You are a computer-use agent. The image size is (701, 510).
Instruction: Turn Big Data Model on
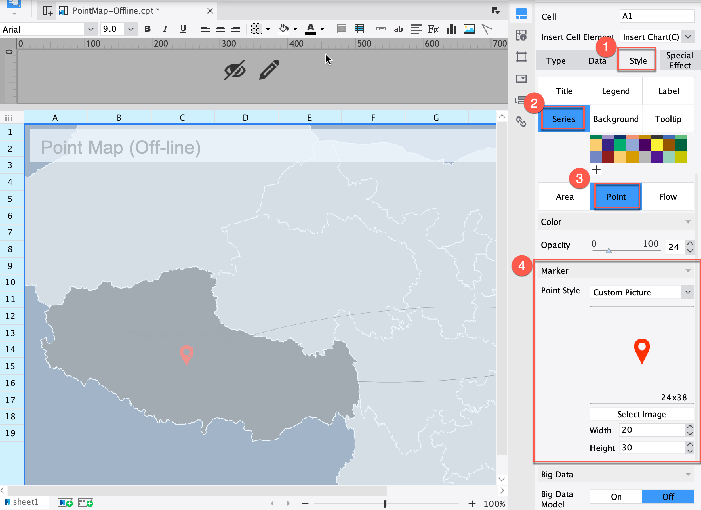616,497
